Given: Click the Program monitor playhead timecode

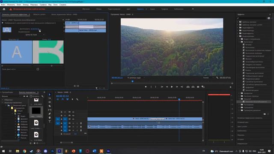Looking at the screenshot, I should tap(117, 78).
